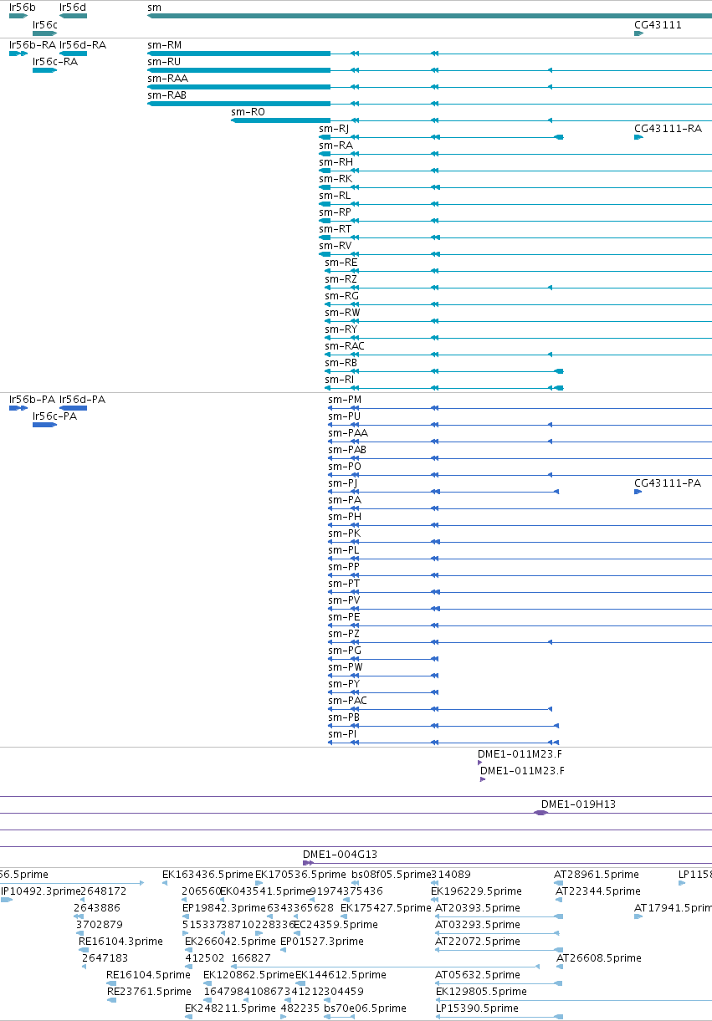Select protein sm-PAB
Screen dimensions: 712x1021
pyautogui.click(x=347, y=449)
